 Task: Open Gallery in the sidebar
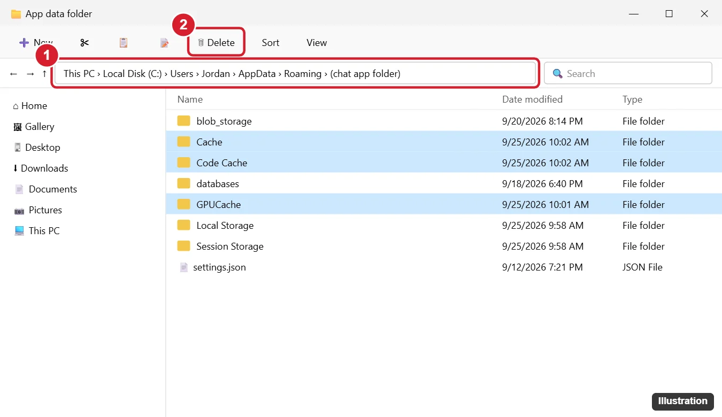34,127
